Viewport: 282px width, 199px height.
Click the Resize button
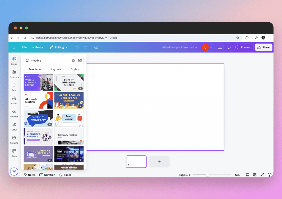37,47
